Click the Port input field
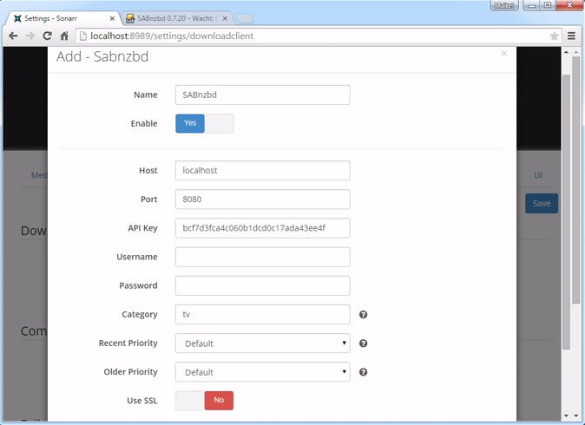 [263, 199]
